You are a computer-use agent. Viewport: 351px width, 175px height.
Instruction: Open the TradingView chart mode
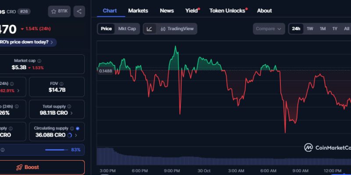click(177, 29)
